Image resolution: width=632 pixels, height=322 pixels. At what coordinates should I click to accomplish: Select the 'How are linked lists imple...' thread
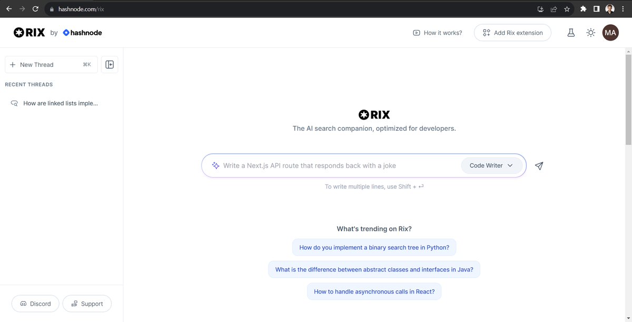click(x=60, y=103)
